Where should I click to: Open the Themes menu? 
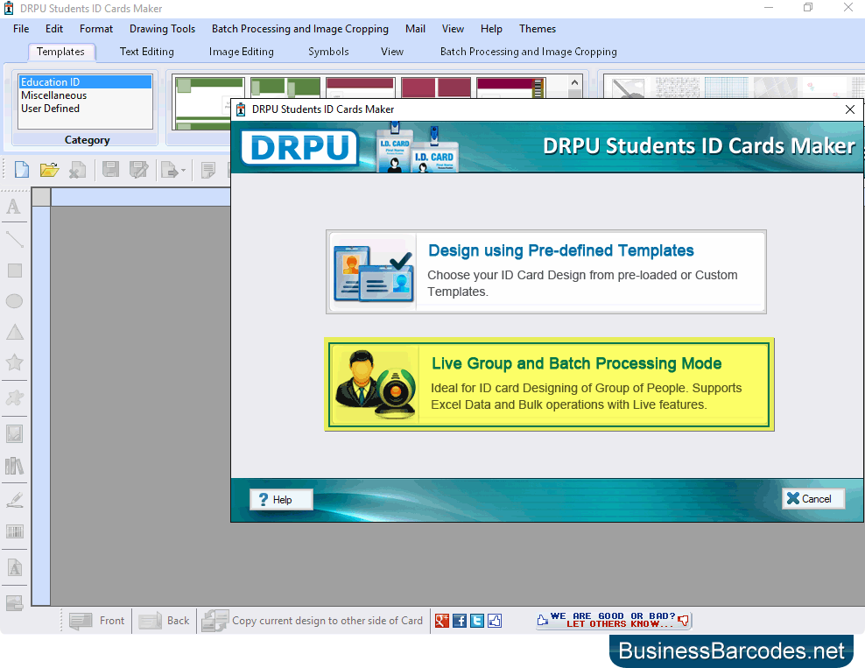pyautogui.click(x=537, y=28)
